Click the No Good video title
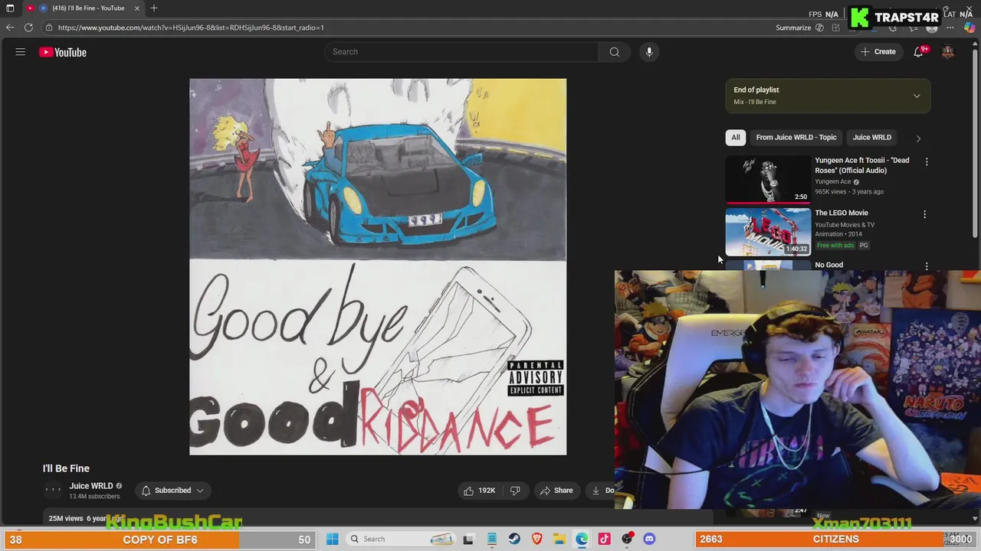The image size is (981, 551). point(828,265)
